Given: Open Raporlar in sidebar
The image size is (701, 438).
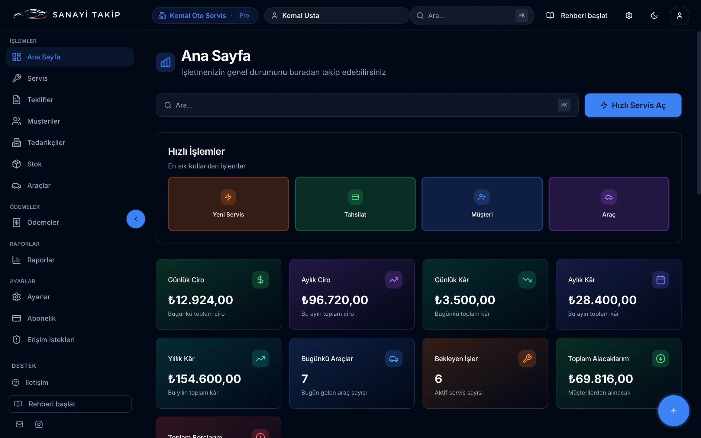Looking at the screenshot, I should tap(70, 260).
